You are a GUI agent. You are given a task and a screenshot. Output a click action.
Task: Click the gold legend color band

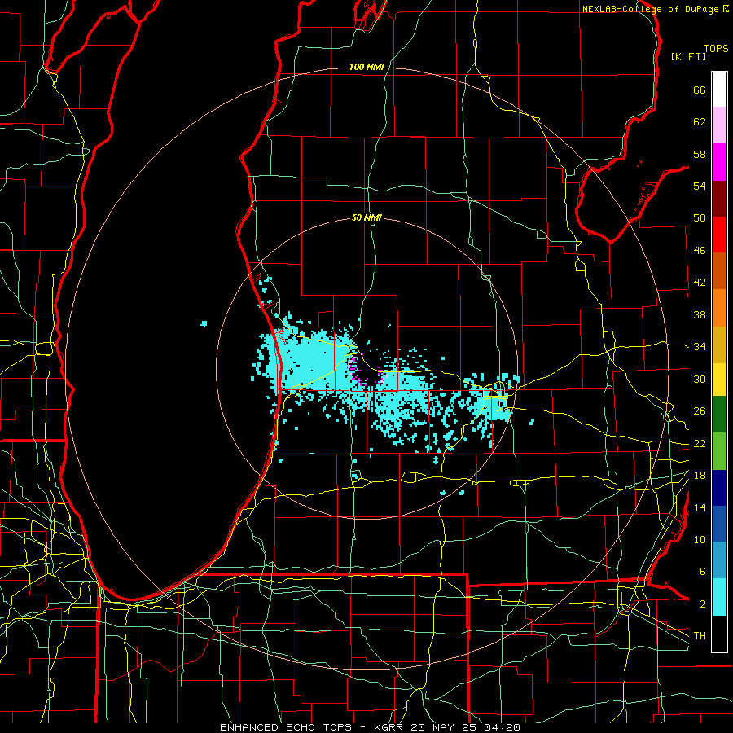[x=719, y=345]
